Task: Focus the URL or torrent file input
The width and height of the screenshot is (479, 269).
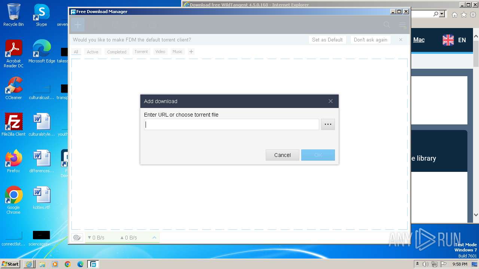Action: (x=232, y=124)
